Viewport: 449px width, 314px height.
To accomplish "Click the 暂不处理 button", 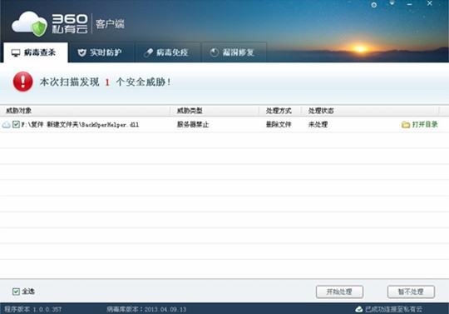I will [411, 292].
